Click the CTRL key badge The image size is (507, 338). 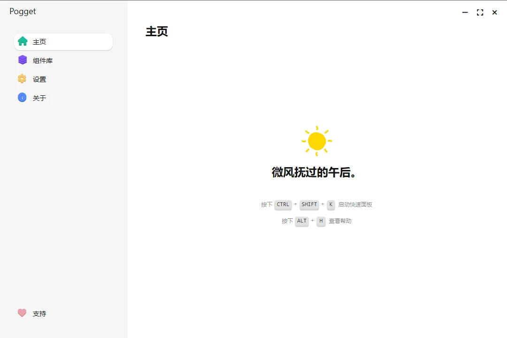283,205
